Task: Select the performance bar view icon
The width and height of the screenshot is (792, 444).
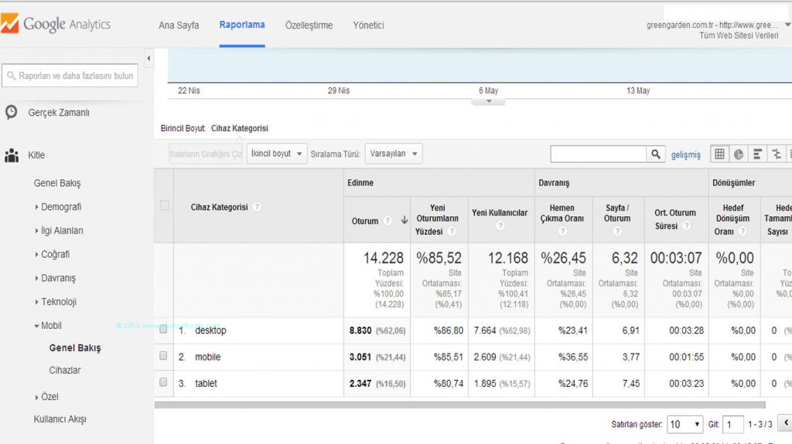Action: (x=758, y=154)
